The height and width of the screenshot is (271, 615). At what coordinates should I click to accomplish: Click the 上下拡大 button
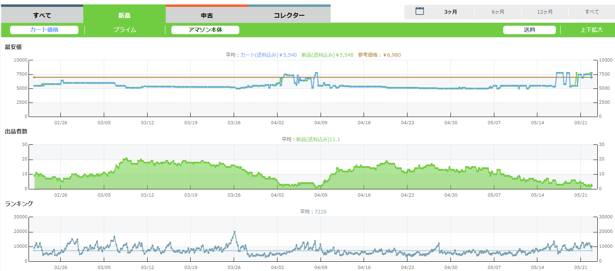coord(592,30)
